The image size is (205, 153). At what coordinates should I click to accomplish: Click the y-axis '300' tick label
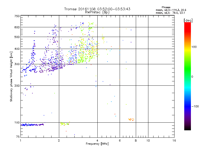coord(17,64)
